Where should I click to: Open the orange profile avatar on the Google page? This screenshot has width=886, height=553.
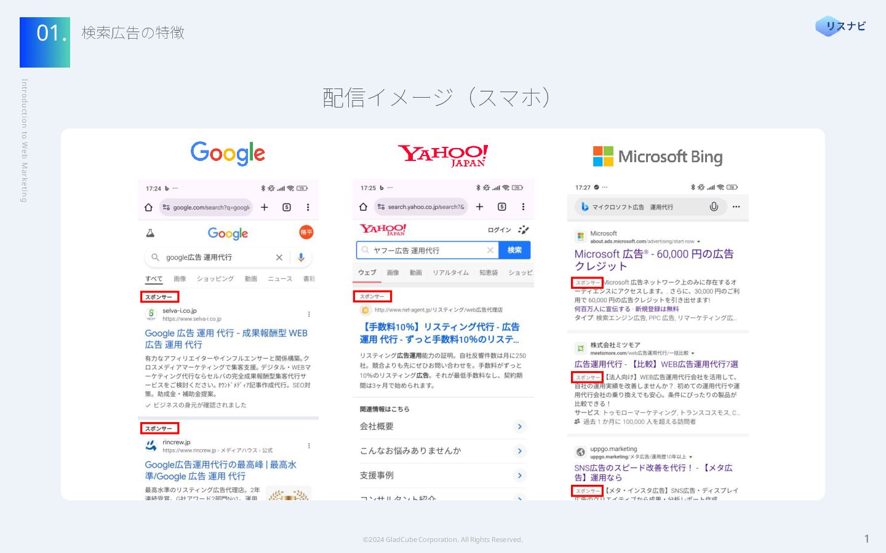point(306,232)
